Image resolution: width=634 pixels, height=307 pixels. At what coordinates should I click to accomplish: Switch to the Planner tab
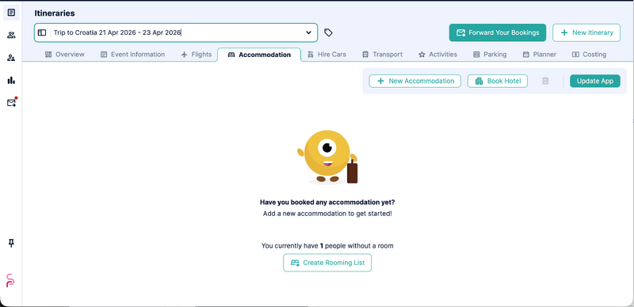540,54
